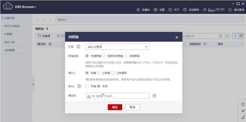The height and width of the screenshot is (122, 246).
Task: Close the 创建桶 dialog
Action: coord(177,37)
